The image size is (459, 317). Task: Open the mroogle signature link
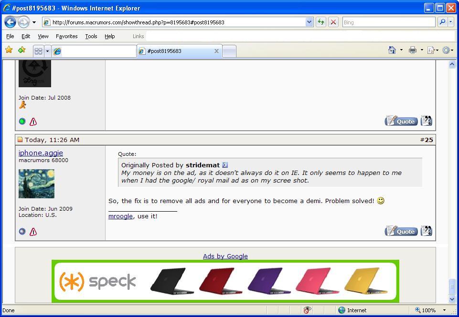click(120, 216)
